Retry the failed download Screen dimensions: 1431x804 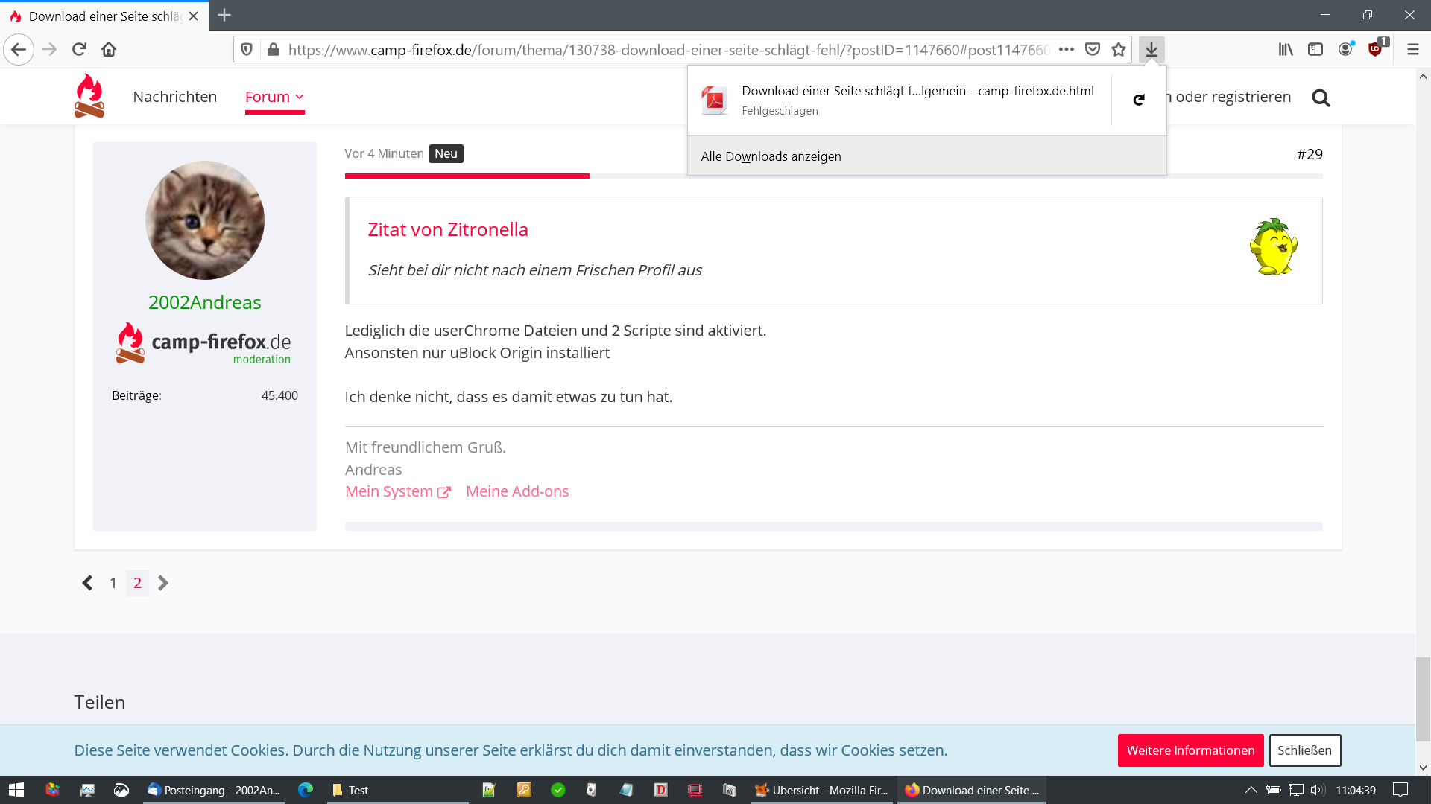1138,100
